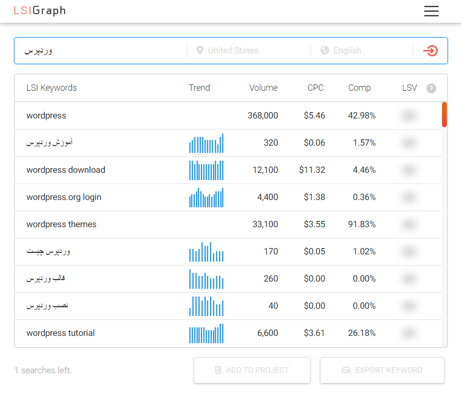Sort by LSV column header
This screenshot has height=399, width=461.
tap(409, 88)
